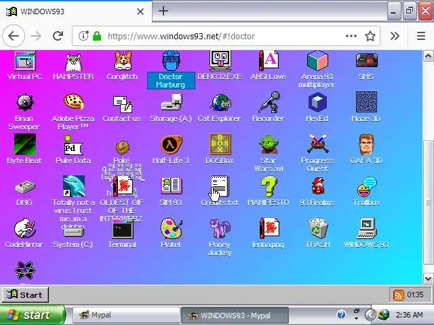Open the MANIFESTO question mark icon
434x325 pixels.
(269, 186)
